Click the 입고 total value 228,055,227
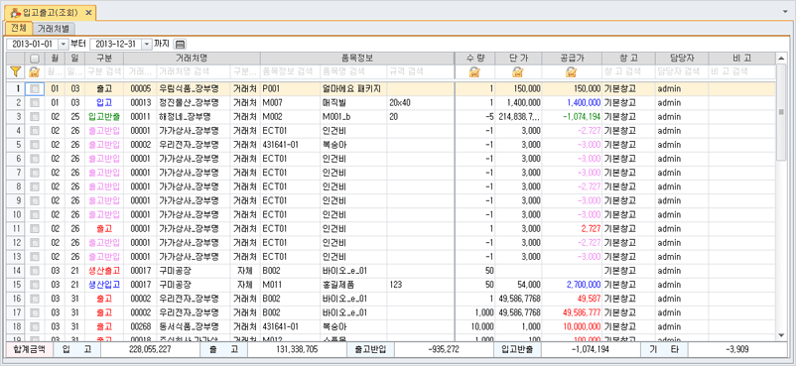The height and width of the screenshot is (366, 796). (x=149, y=349)
